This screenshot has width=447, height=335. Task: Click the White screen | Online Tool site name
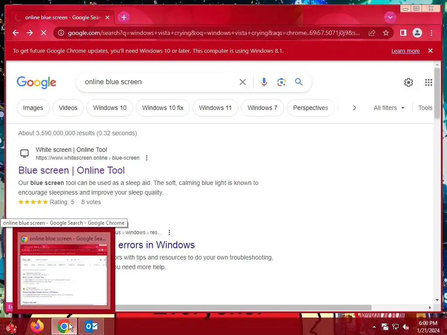pos(71,150)
